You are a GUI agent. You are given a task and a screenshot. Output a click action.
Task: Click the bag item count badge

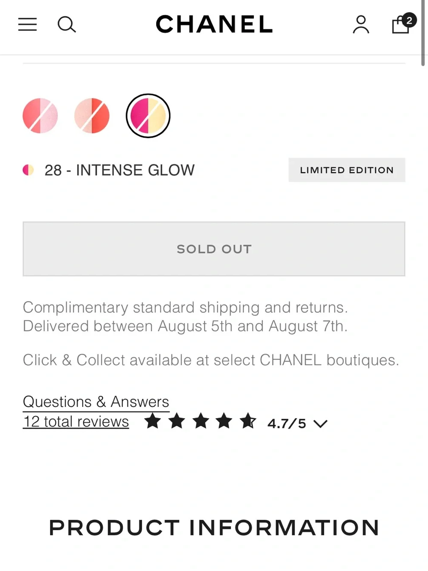[409, 20]
